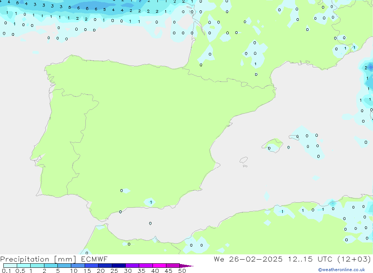Open the weatheronline.co.uk copyright link
Screen dimensions: 373x273
coord(342,270)
